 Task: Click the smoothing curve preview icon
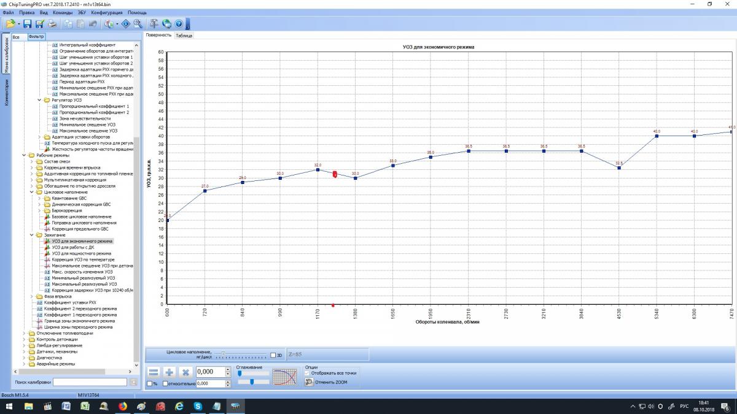(284, 377)
